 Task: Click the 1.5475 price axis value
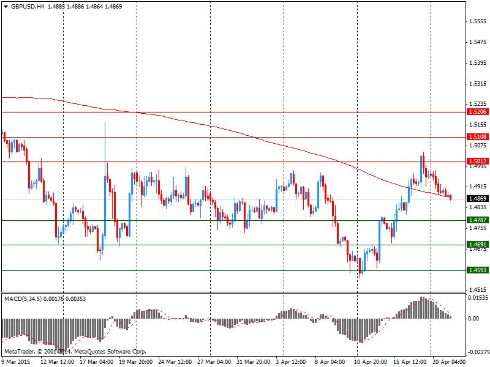(x=478, y=42)
